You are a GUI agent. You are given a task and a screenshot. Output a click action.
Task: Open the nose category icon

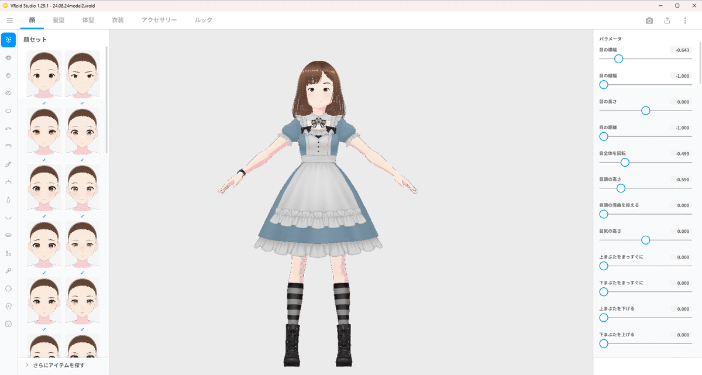(x=8, y=199)
